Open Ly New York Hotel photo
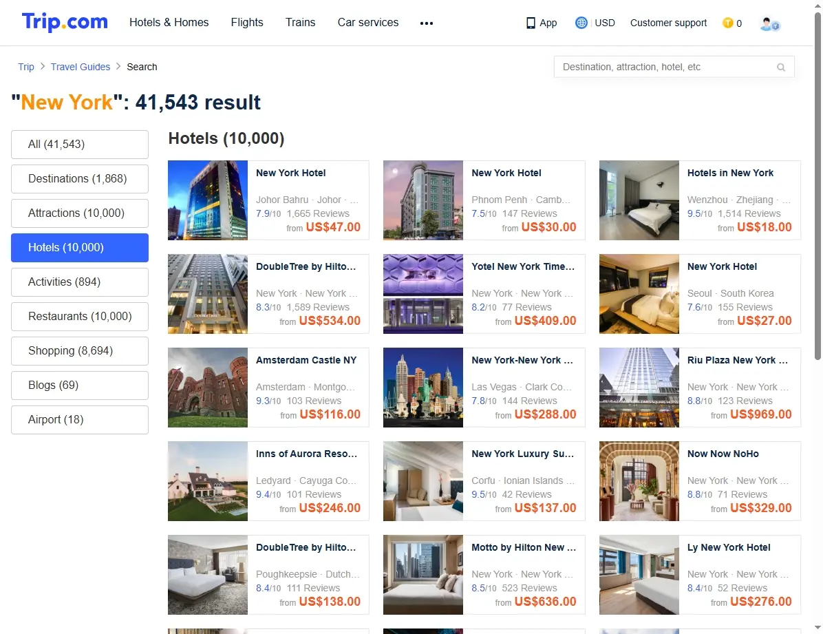This screenshot has height=634, width=823. tap(639, 575)
